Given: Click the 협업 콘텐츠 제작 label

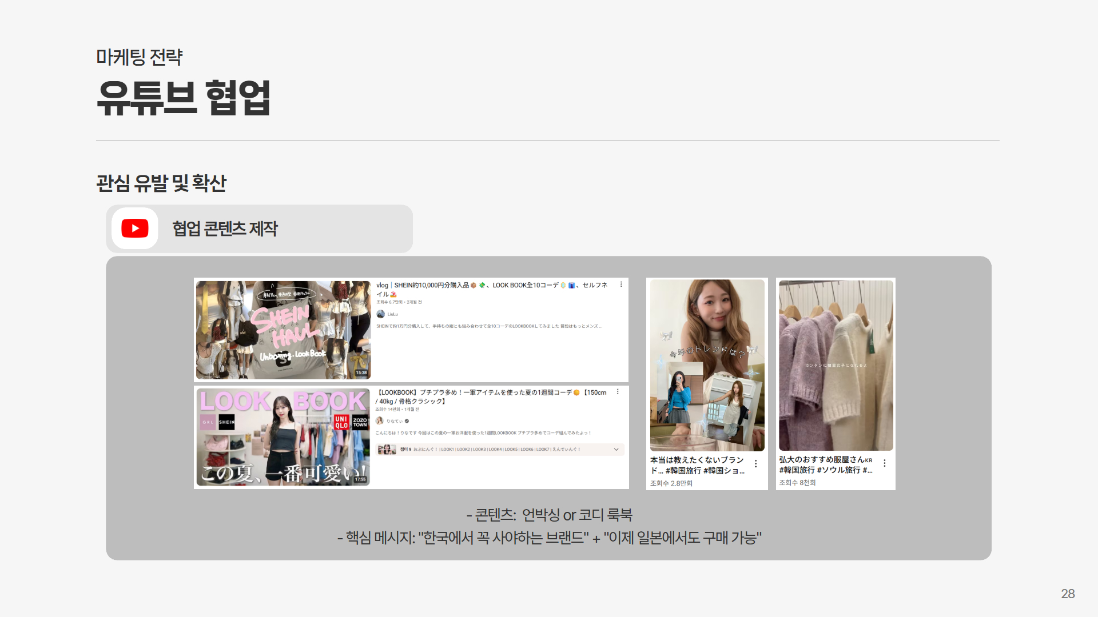Looking at the screenshot, I should [x=225, y=229].
